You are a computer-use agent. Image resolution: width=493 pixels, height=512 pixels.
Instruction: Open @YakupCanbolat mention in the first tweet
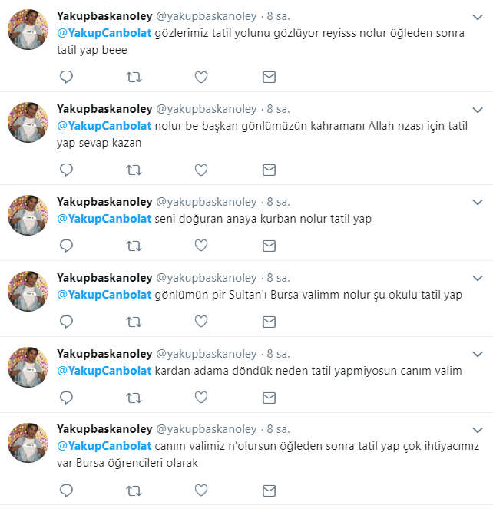[104, 33]
